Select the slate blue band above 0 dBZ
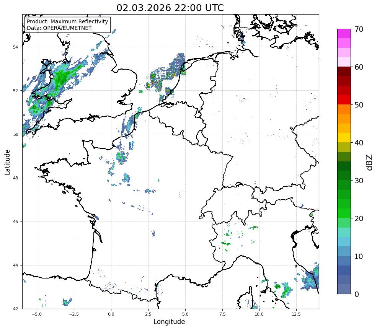Viewport: 377px width, 329px height. pyautogui.click(x=344, y=289)
